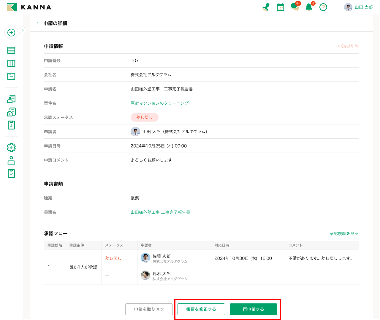Open the list view icon in sidebar

11,50
